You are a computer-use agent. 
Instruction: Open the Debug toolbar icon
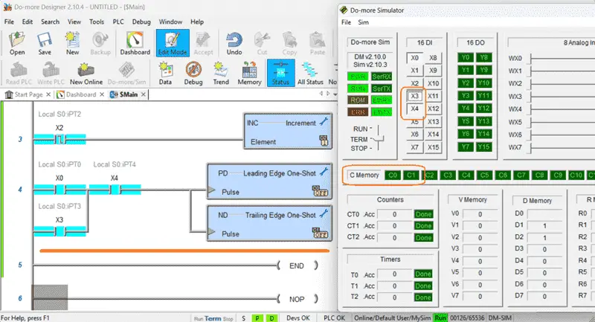pos(193,74)
